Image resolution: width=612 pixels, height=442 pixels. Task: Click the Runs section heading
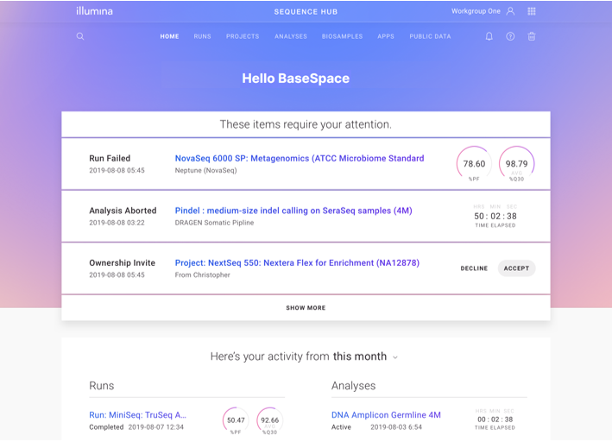(102, 385)
